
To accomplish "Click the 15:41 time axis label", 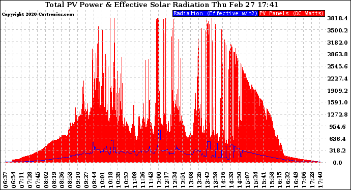I will click(264, 180).
